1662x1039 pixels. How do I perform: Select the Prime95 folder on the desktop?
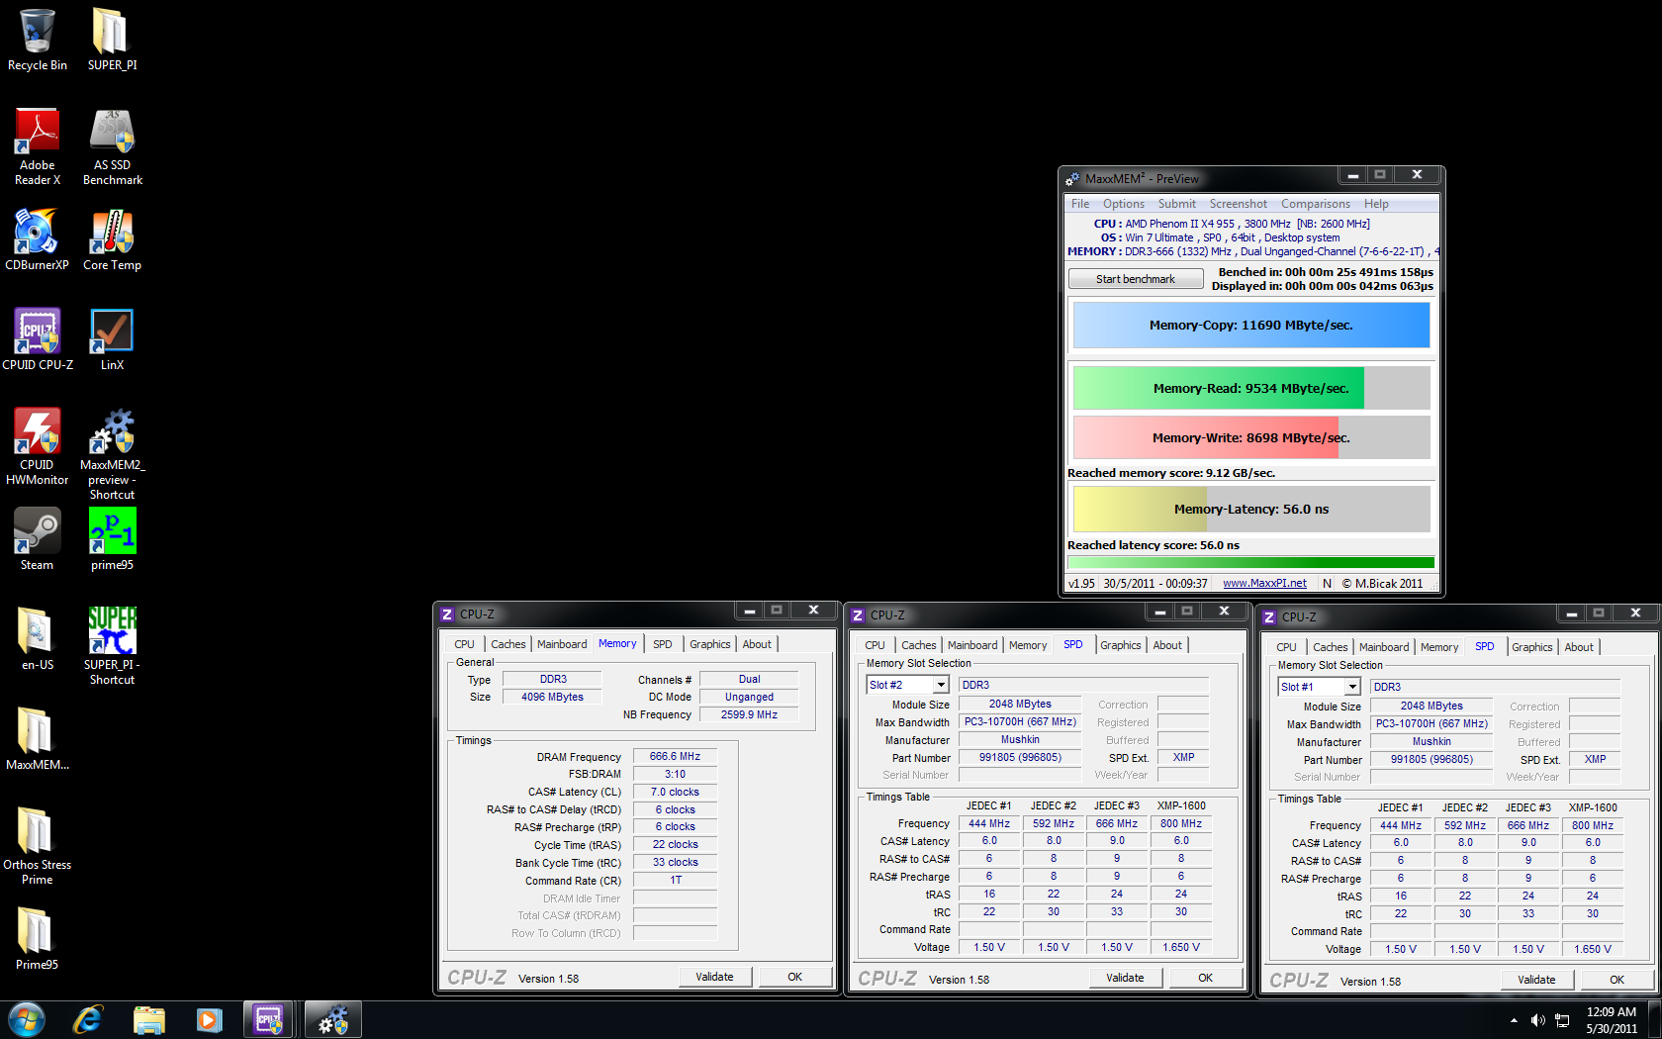coord(38,939)
